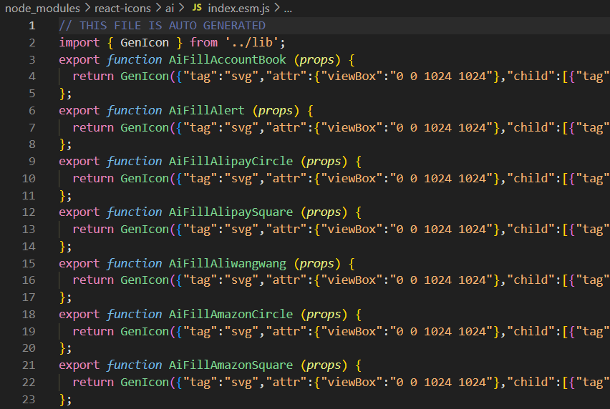Screen dimensions: 610x409
Task: Click props parameter of AiFillAlert
Action: (276, 111)
